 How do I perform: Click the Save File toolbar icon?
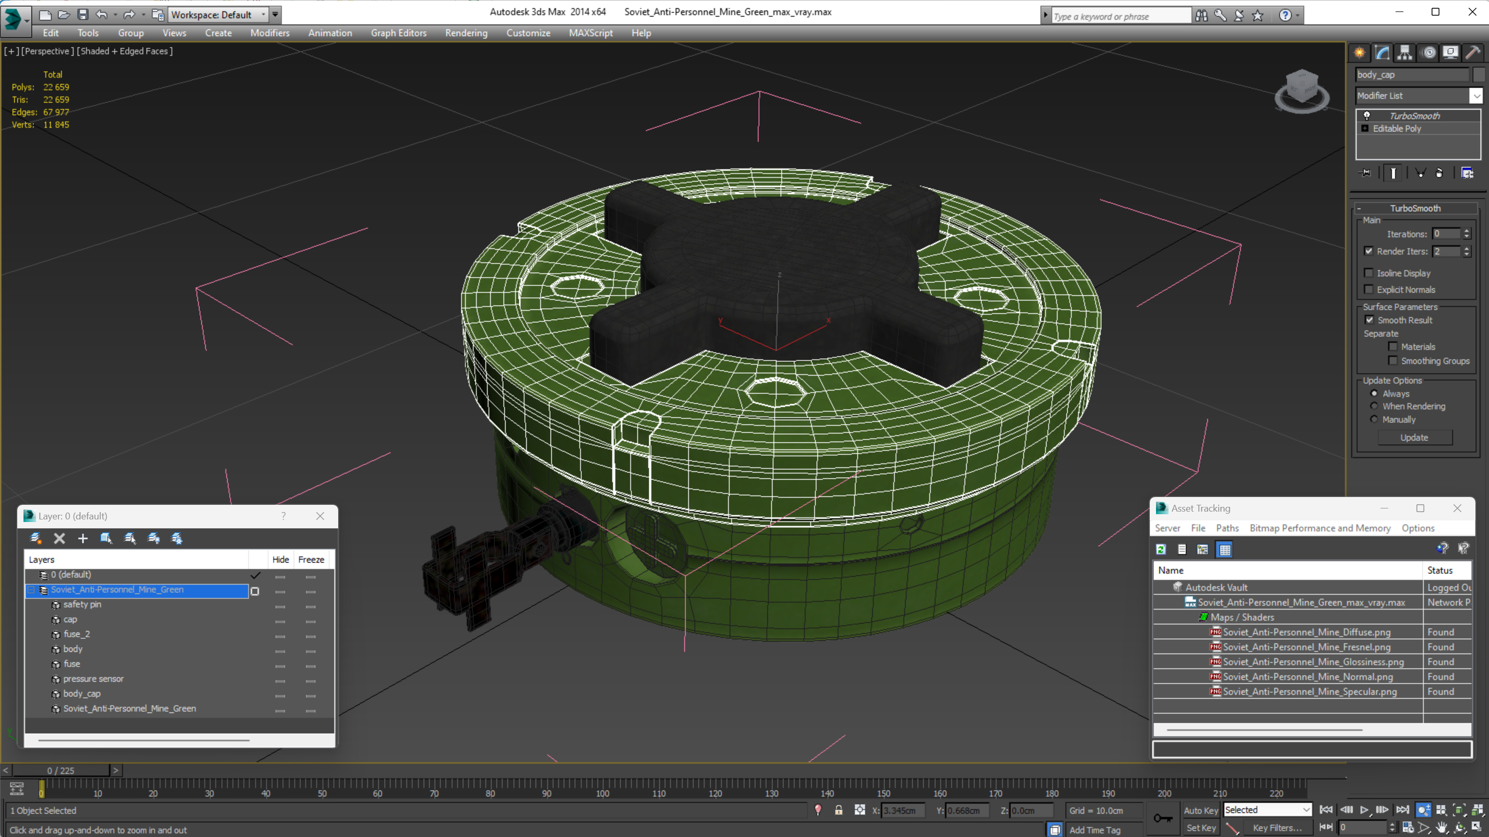click(82, 15)
